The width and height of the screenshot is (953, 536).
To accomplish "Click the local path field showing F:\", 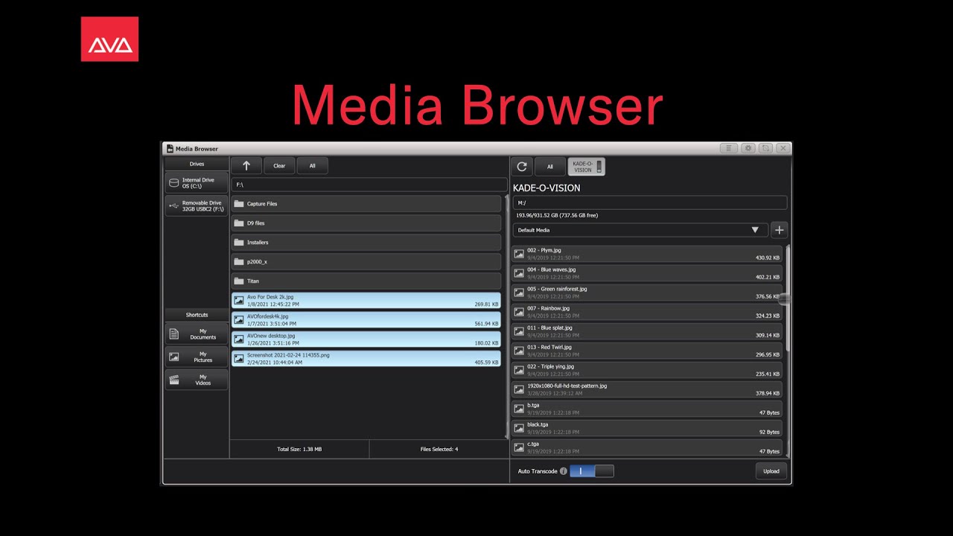I will pos(369,185).
